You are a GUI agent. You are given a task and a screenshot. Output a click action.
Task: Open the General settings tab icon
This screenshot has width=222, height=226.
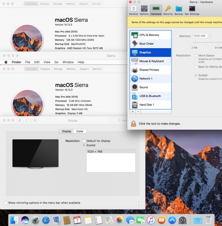134,10
